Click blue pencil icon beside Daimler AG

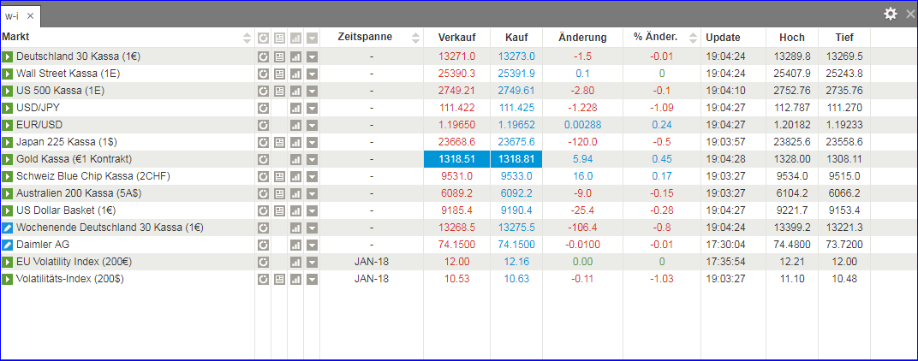(x=8, y=245)
